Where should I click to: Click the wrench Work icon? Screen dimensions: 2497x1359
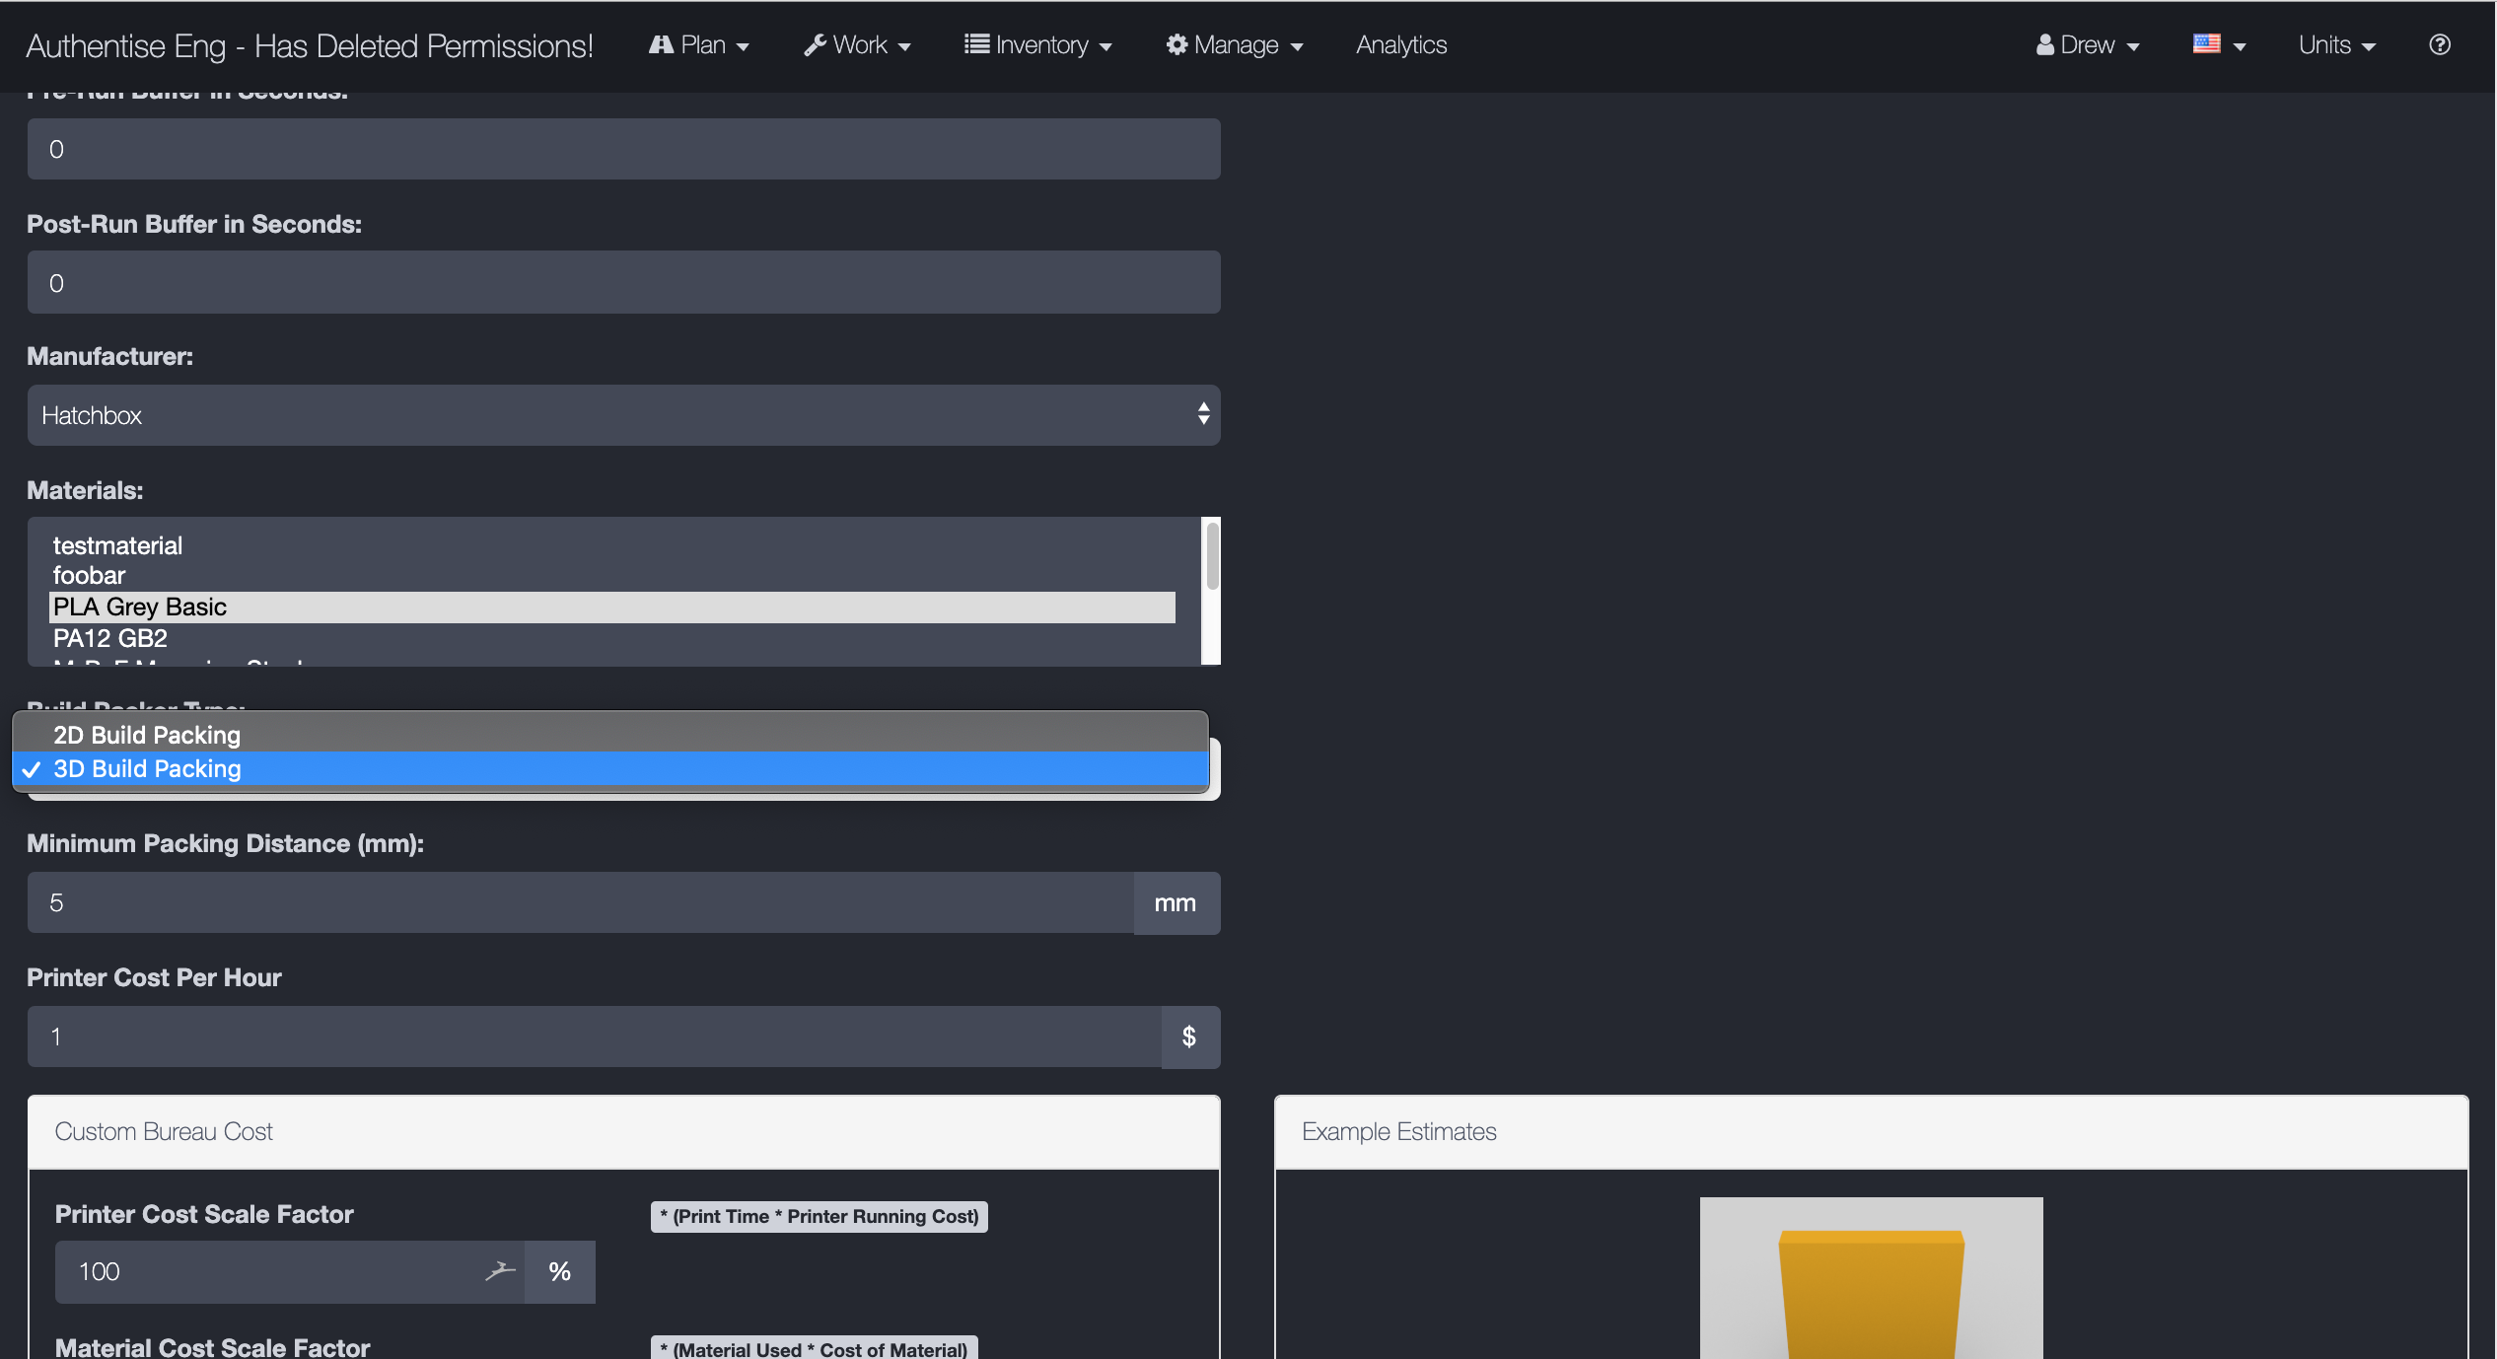815,45
